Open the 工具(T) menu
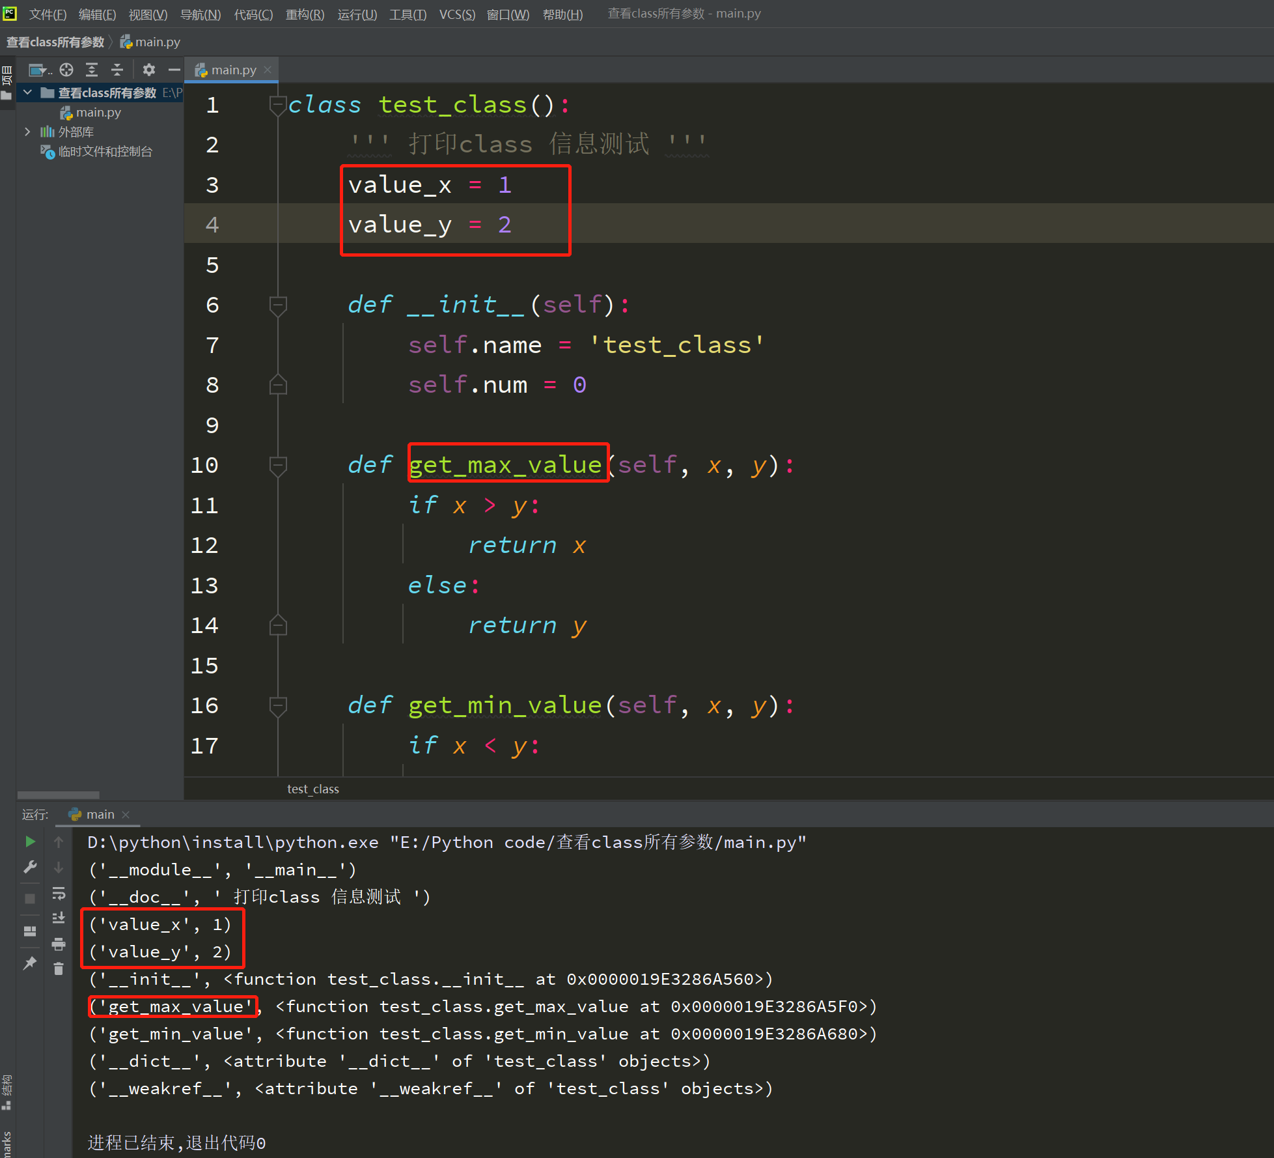The height and width of the screenshot is (1158, 1274). (x=408, y=14)
